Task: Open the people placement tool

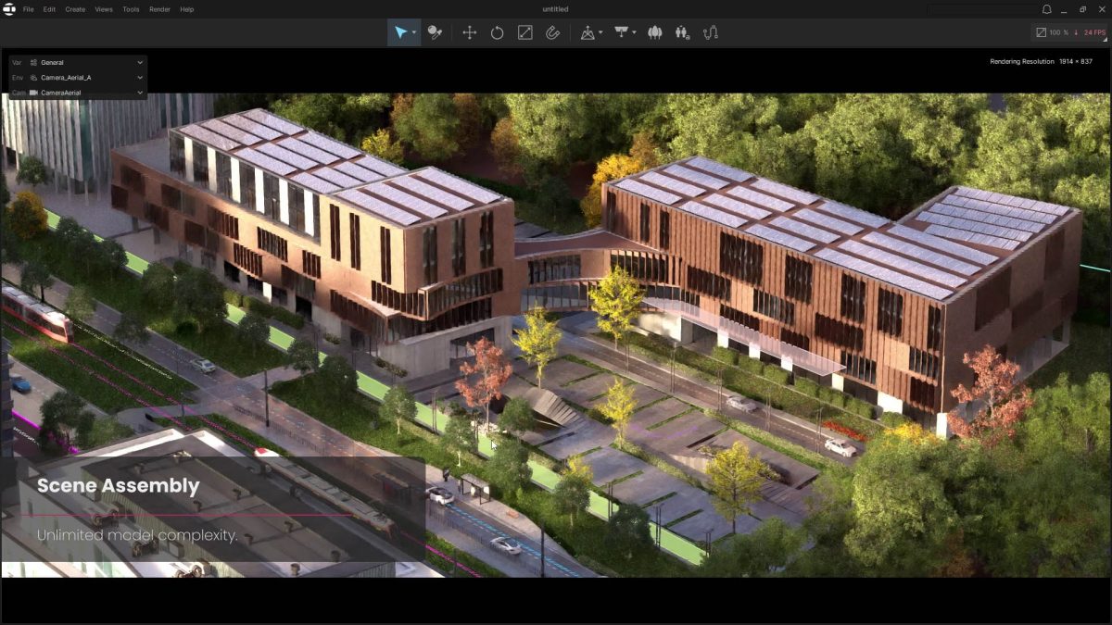Action: click(x=681, y=32)
